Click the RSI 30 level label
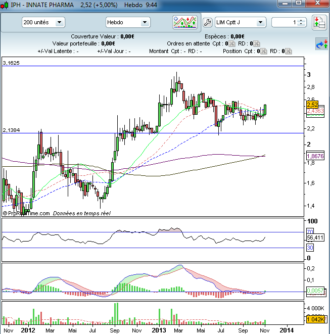Viewport: 330px width, 334px height. click(310, 248)
